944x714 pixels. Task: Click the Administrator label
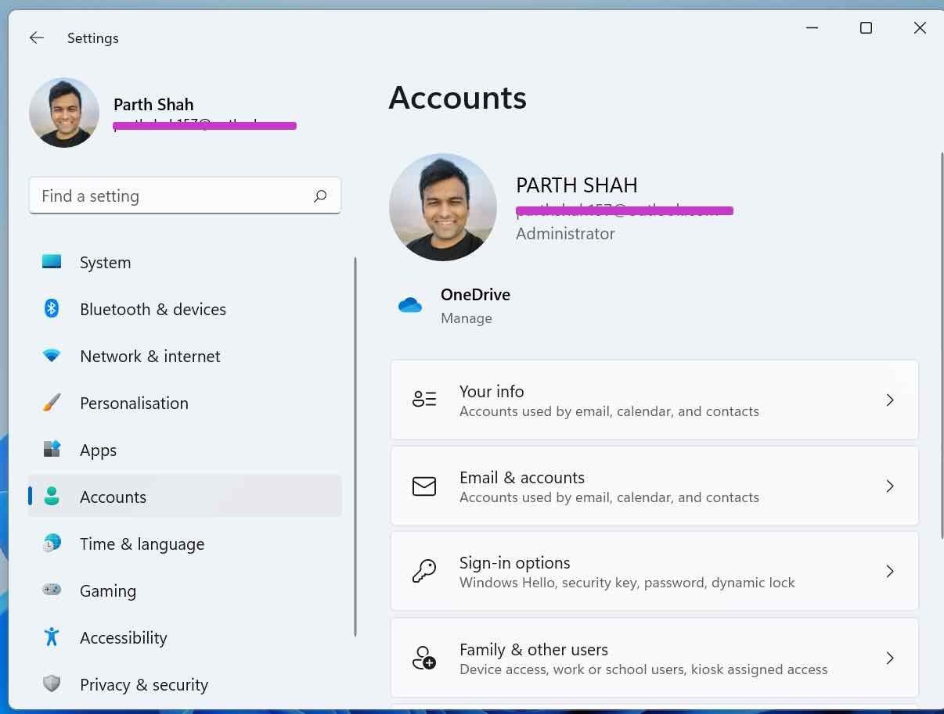(x=565, y=234)
